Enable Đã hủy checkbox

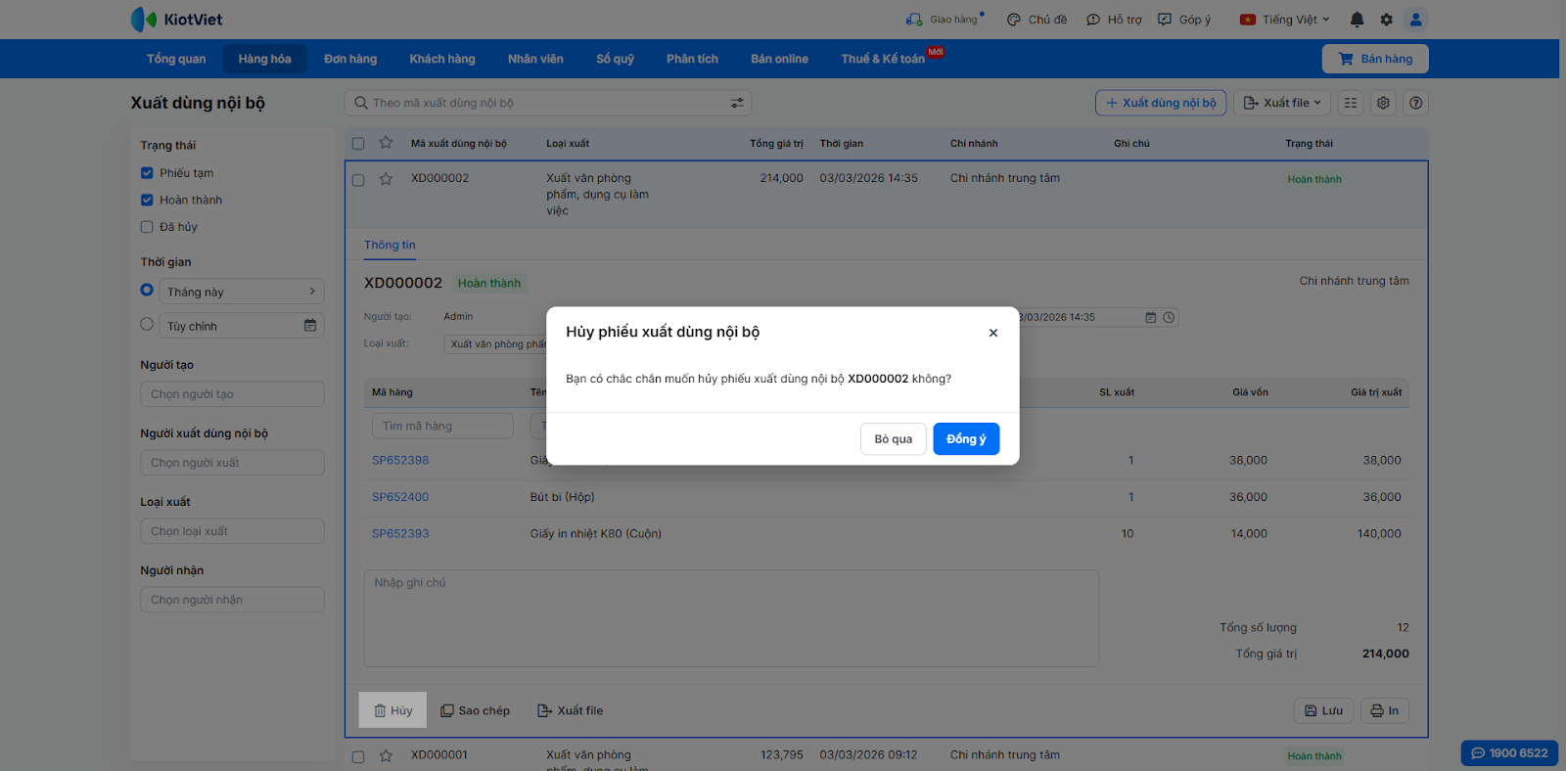[147, 227]
